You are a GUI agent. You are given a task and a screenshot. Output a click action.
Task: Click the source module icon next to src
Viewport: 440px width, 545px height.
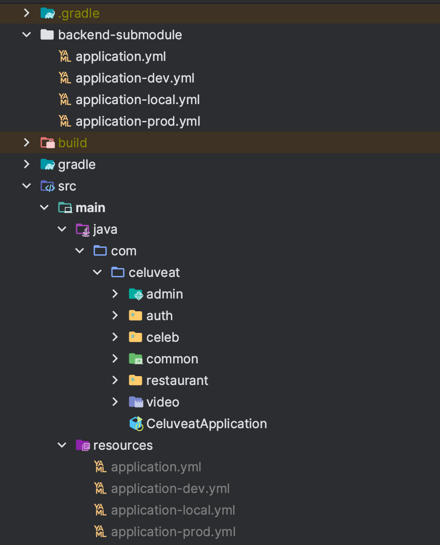47,186
